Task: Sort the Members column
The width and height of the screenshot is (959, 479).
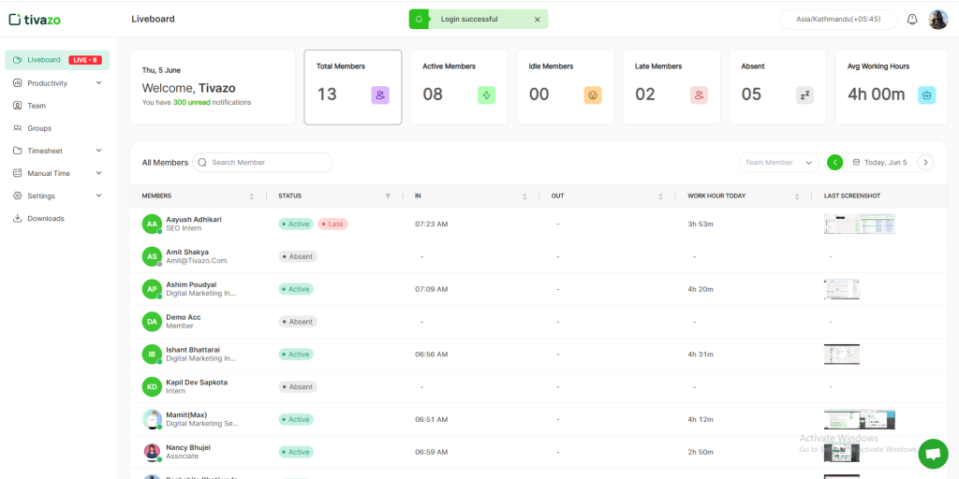Action: 251,196
